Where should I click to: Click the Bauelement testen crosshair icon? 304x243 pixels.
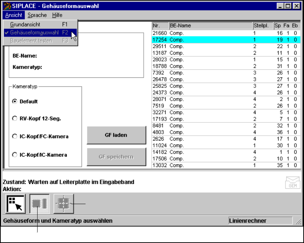click(x=64, y=204)
